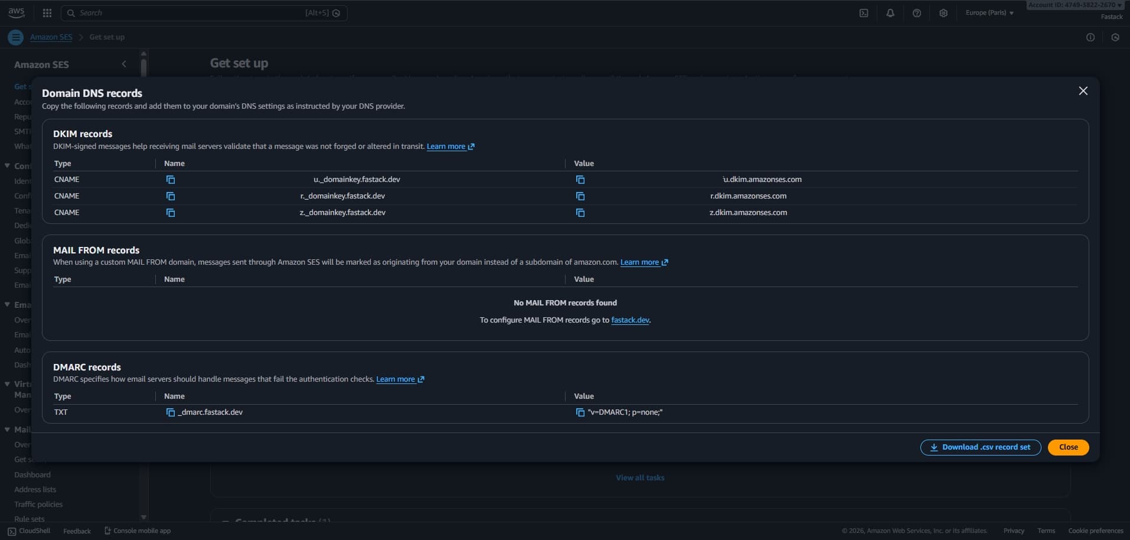
Task: Open Privacy link in footer
Action: pos(1014,531)
